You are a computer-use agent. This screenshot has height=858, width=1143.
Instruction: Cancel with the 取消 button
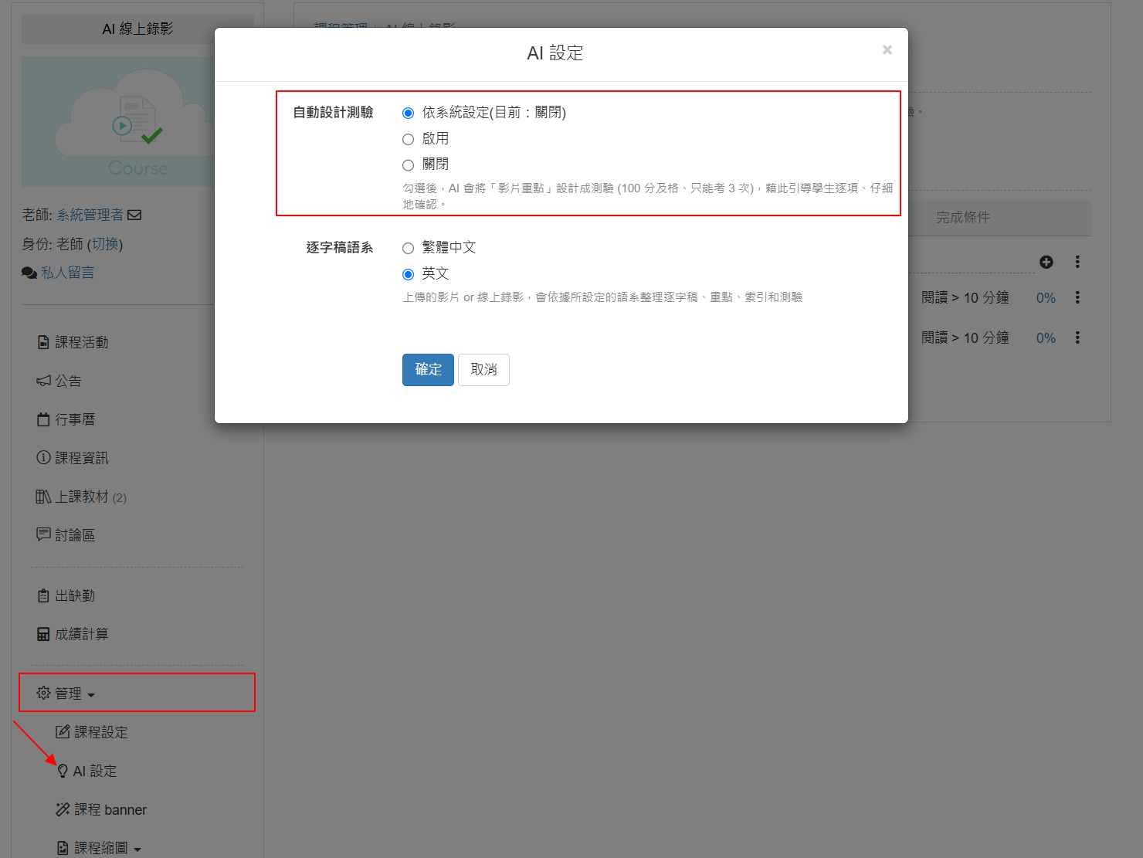pos(483,370)
